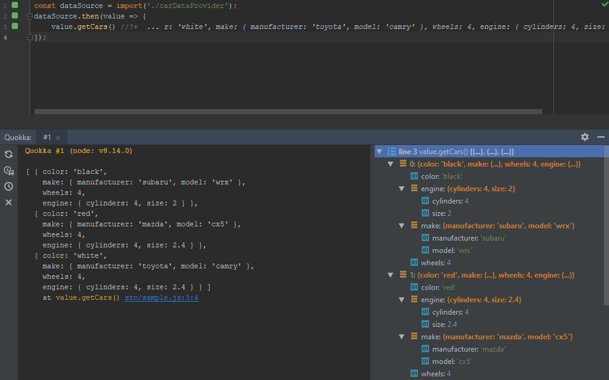Hide the Quokka tool window

tap(600, 137)
